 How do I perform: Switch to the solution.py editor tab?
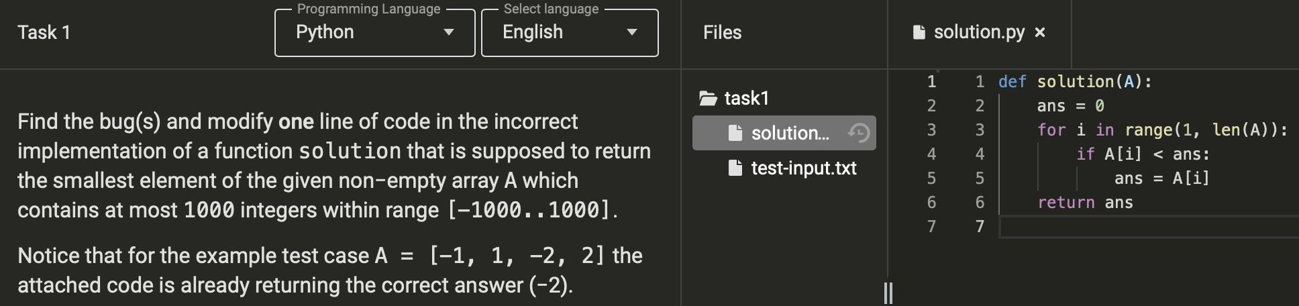pyautogui.click(x=979, y=32)
